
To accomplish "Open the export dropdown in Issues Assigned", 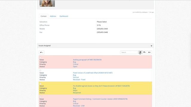I will [x=150, y=52].
